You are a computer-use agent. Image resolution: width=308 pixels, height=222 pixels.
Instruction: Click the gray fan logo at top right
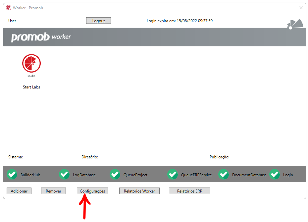point(295,24)
